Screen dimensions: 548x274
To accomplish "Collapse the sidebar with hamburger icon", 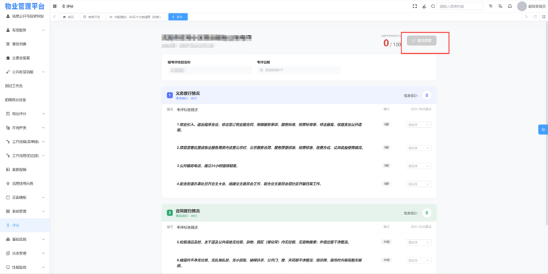I will 55,6.
